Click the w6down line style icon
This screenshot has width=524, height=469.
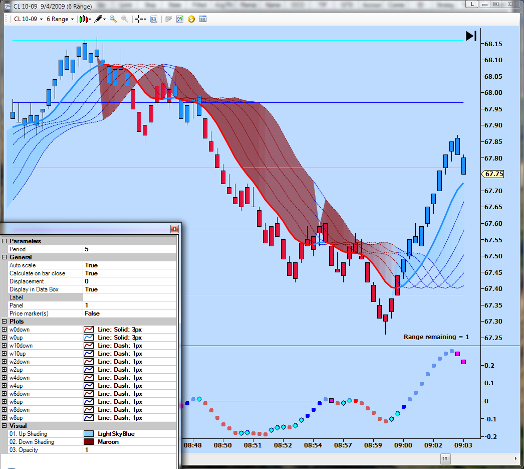click(89, 394)
